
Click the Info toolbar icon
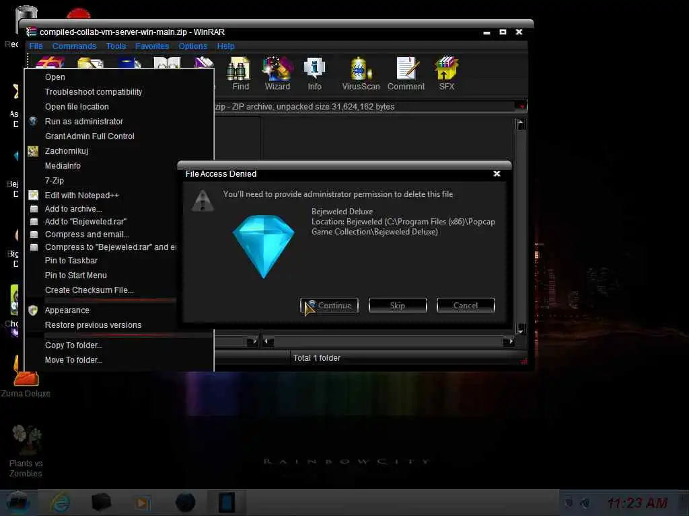pyautogui.click(x=314, y=74)
